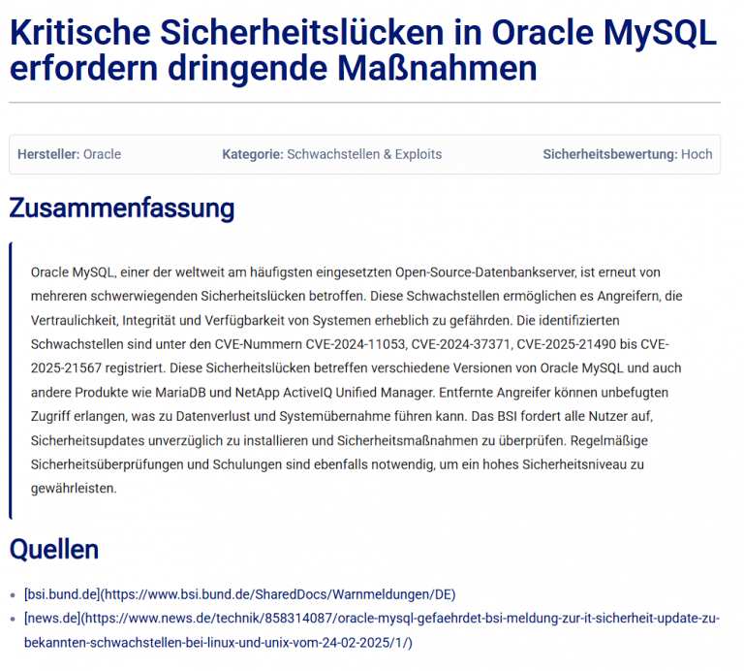Open the [news.de] source link
This screenshot has width=744, height=671.
[51, 618]
